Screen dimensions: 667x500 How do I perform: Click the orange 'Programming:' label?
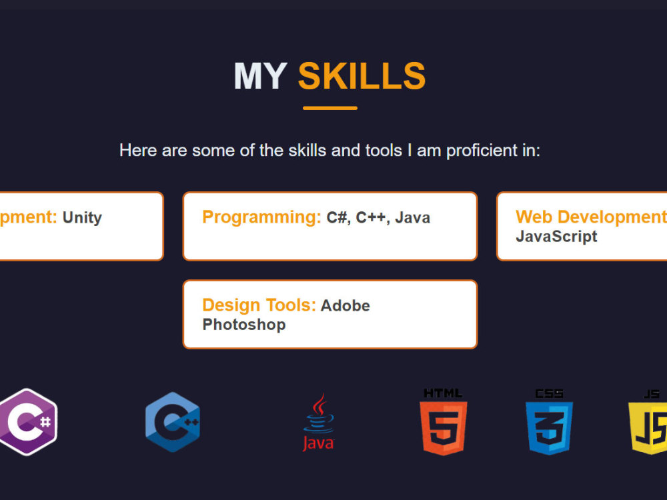(261, 217)
